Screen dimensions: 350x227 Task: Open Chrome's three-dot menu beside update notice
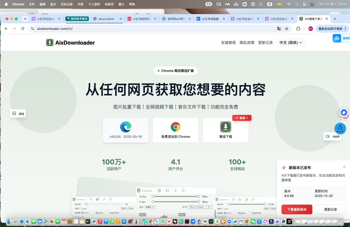pyautogui.click(x=346, y=29)
